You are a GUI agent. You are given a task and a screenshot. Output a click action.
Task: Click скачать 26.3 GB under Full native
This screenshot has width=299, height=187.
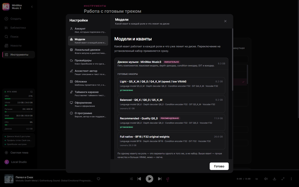coord(128,145)
